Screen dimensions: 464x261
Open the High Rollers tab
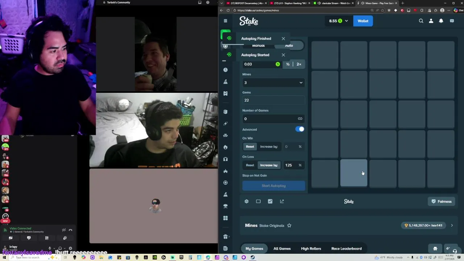click(311, 249)
